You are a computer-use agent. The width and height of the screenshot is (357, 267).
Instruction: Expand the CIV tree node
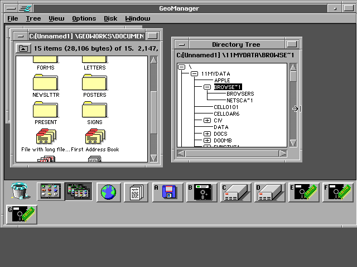pos(207,120)
